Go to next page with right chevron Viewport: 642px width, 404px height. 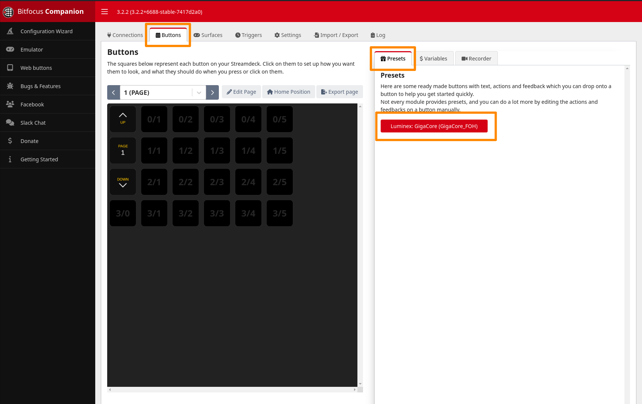tap(212, 93)
